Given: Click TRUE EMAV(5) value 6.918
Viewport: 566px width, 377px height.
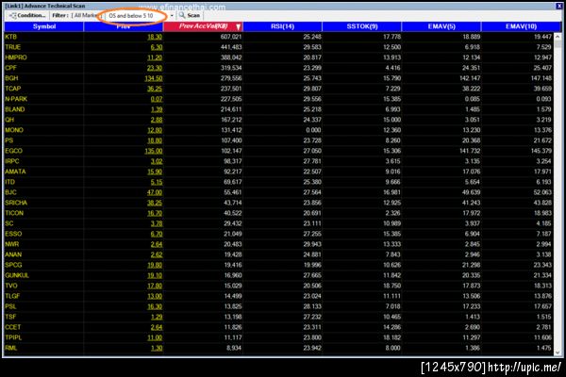Looking at the screenshot, I should 473,47.
